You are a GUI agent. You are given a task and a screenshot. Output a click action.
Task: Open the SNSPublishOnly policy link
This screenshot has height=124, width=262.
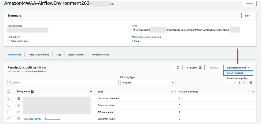point(32,119)
